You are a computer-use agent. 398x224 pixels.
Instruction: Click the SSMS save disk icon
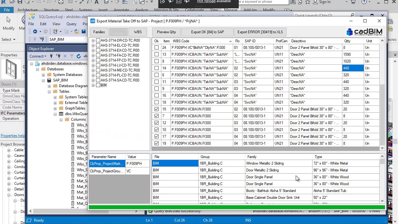[x=83, y=31]
